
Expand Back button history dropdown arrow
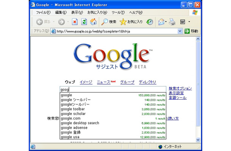pos(54,22)
